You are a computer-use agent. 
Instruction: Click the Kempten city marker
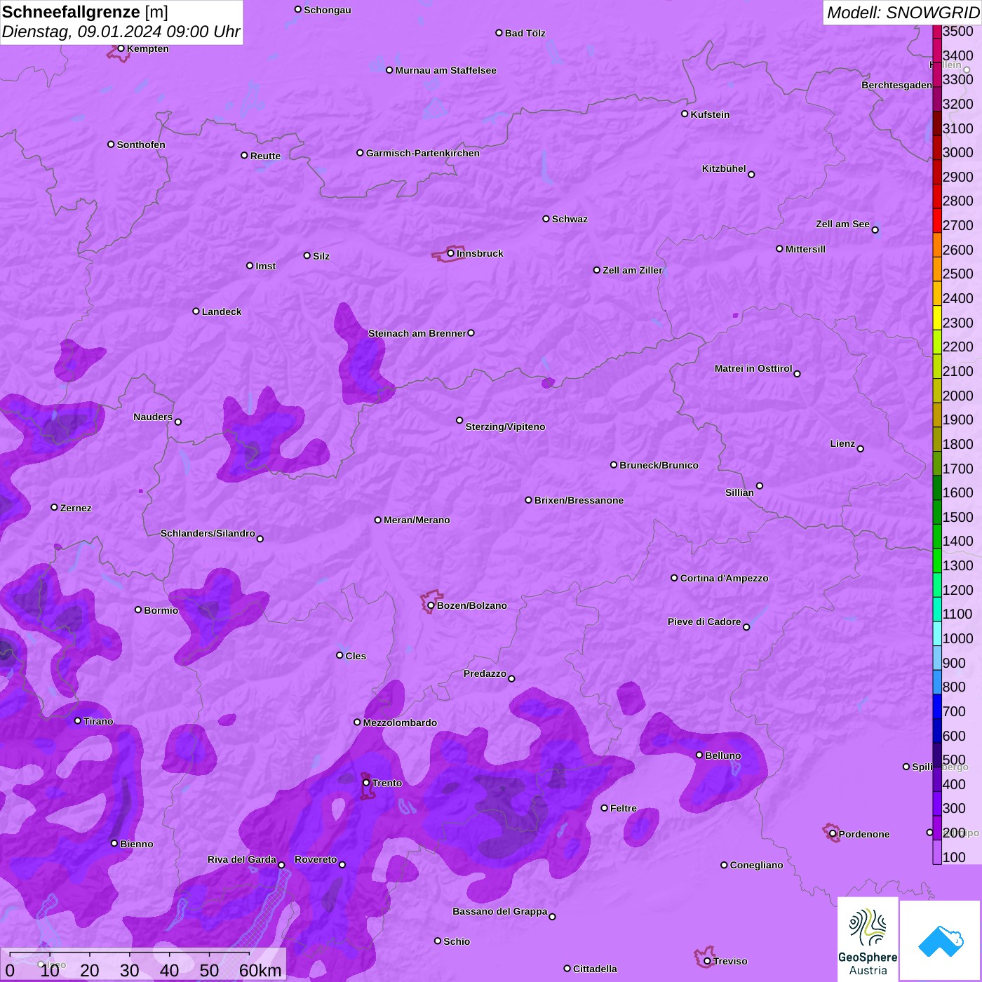coord(121,48)
